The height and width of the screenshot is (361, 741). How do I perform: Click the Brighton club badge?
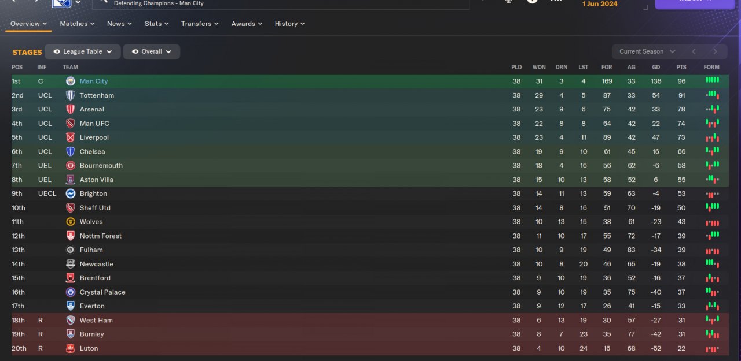(71, 193)
